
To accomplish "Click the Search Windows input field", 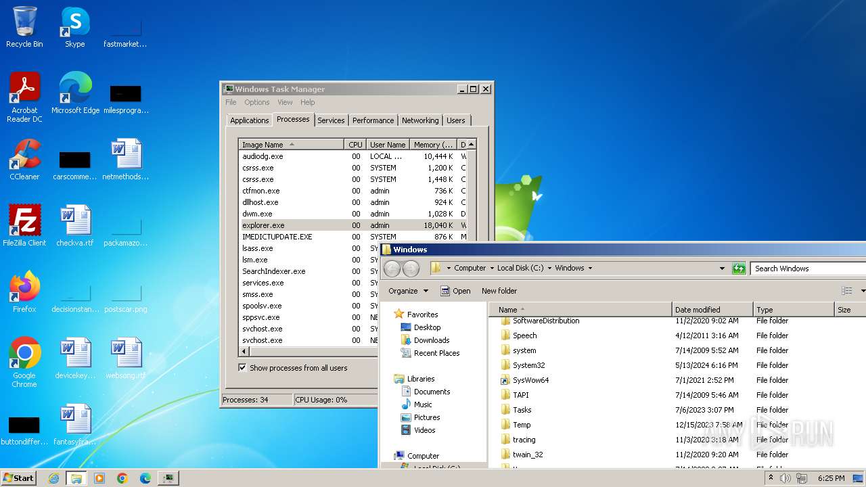I will point(808,269).
